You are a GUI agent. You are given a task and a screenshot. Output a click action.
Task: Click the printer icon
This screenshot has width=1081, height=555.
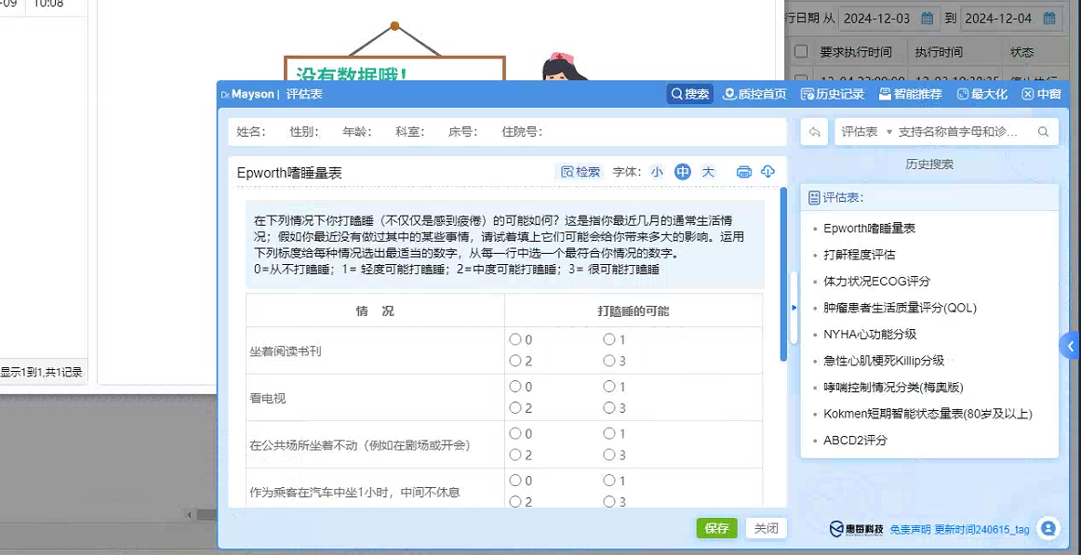point(743,172)
